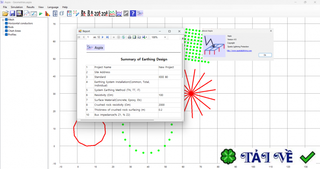Click the colored bar chart toolbar icon
This screenshot has height=169, width=320.
(x=47, y=14)
